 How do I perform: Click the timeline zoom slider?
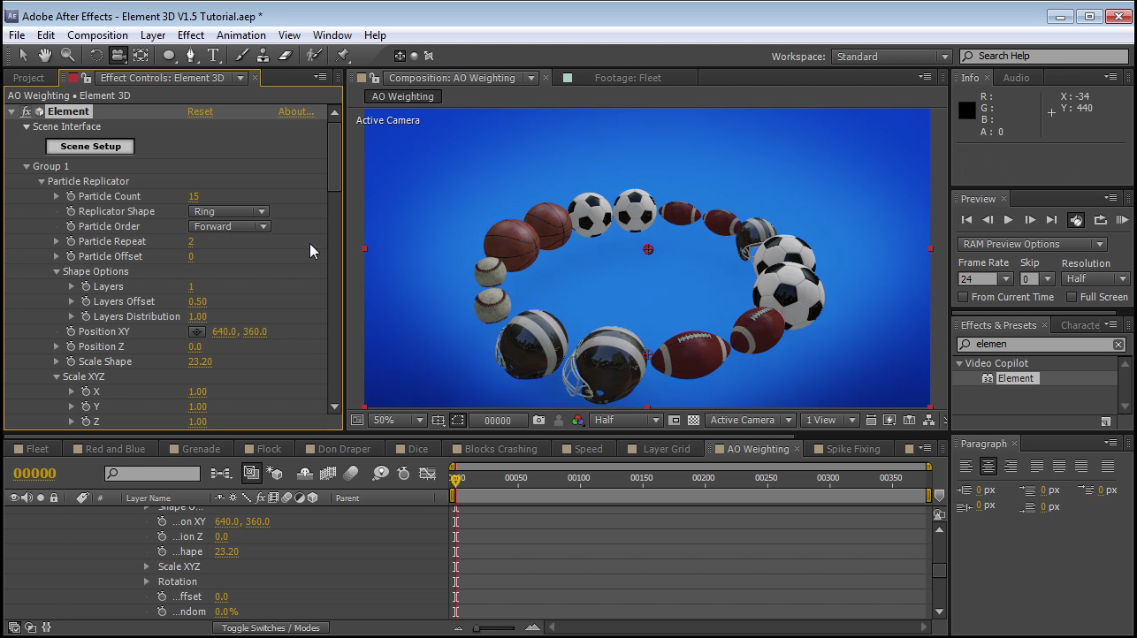click(477, 628)
